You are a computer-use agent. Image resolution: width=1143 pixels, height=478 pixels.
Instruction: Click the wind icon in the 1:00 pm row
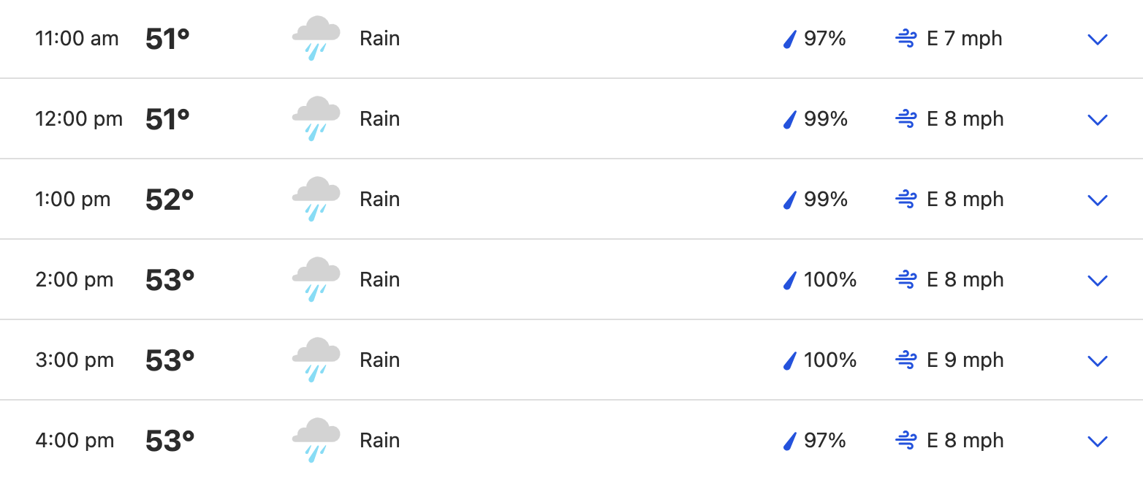click(x=905, y=200)
